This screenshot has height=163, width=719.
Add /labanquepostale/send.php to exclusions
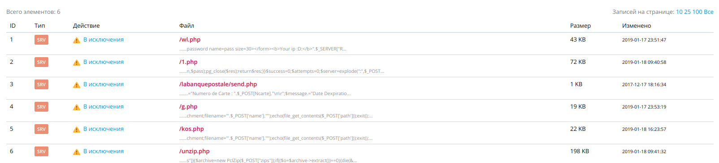[104, 84]
